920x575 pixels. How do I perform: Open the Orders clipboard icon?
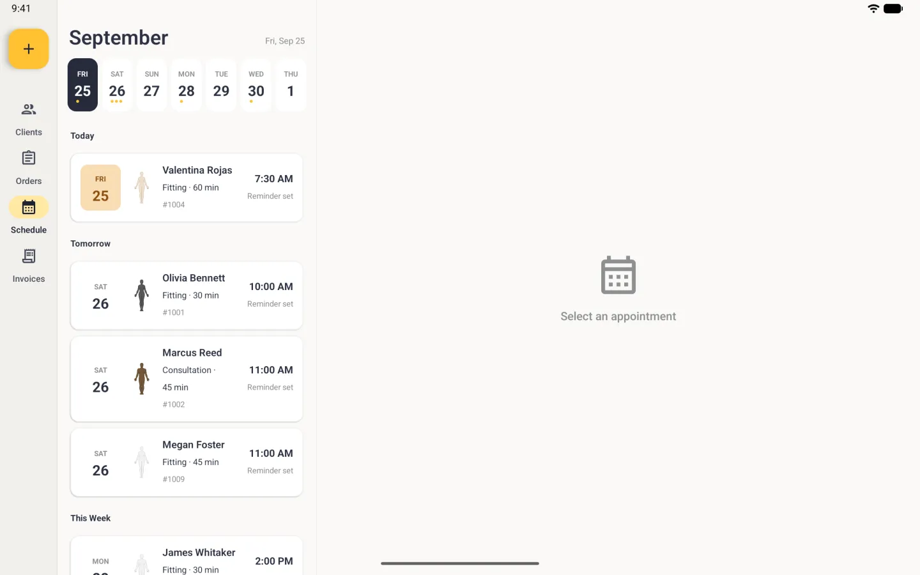click(x=29, y=158)
